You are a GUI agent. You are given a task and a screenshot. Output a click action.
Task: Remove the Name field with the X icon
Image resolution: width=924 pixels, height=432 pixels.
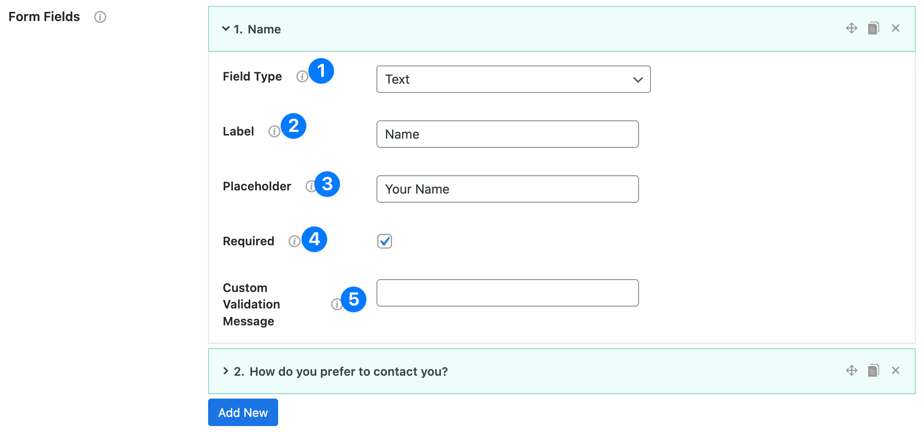pyautogui.click(x=895, y=28)
